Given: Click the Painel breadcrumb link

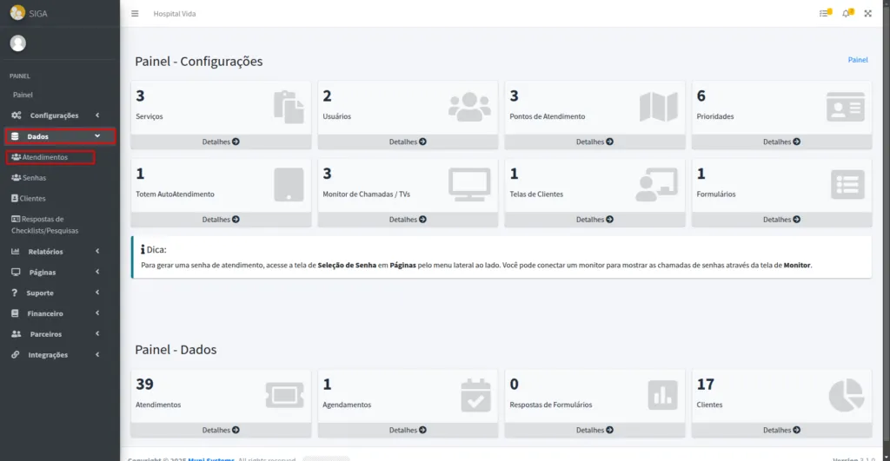Looking at the screenshot, I should [x=858, y=60].
